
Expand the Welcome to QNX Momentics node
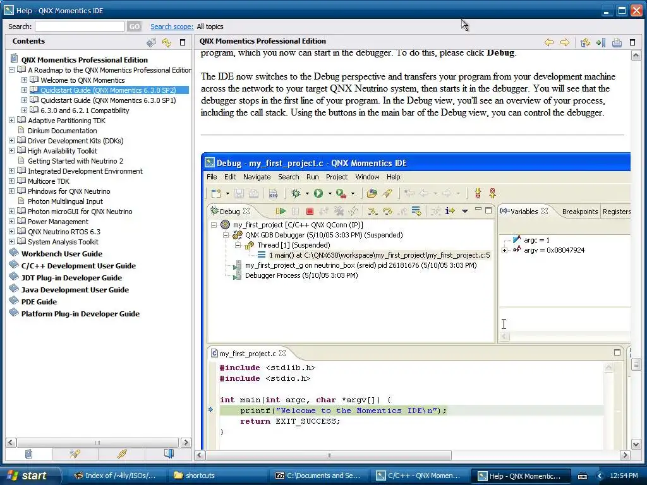click(x=24, y=80)
